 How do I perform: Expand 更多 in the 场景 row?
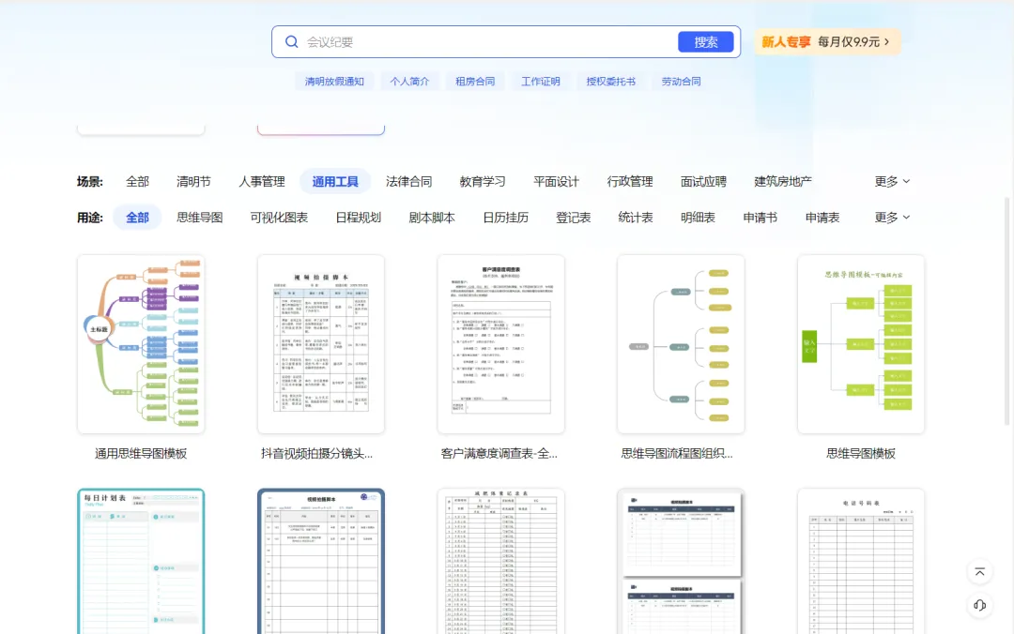pyautogui.click(x=892, y=182)
